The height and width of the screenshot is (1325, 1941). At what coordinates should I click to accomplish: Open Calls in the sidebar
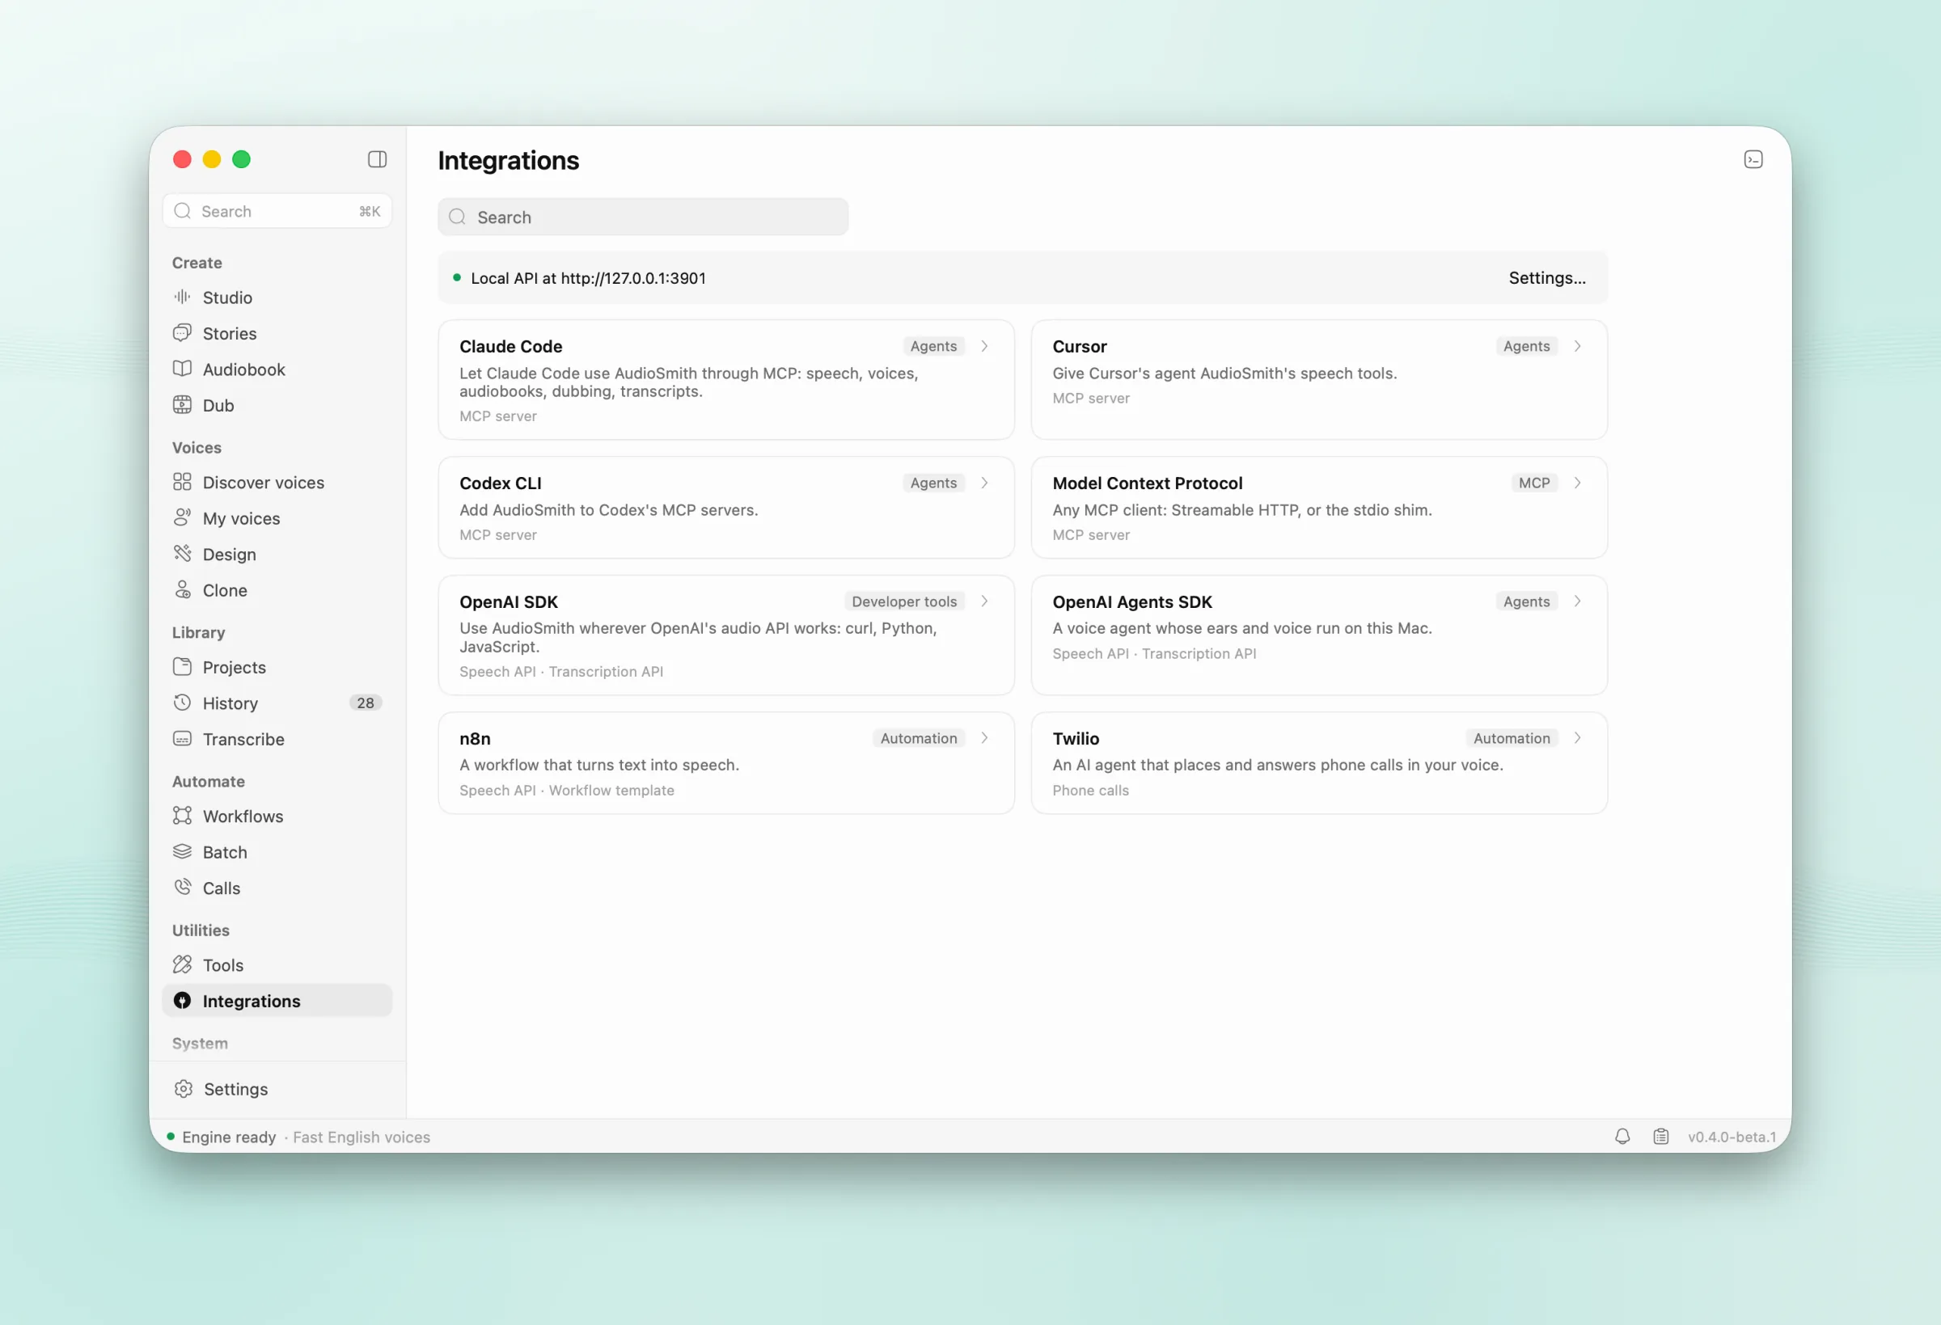click(x=277, y=888)
